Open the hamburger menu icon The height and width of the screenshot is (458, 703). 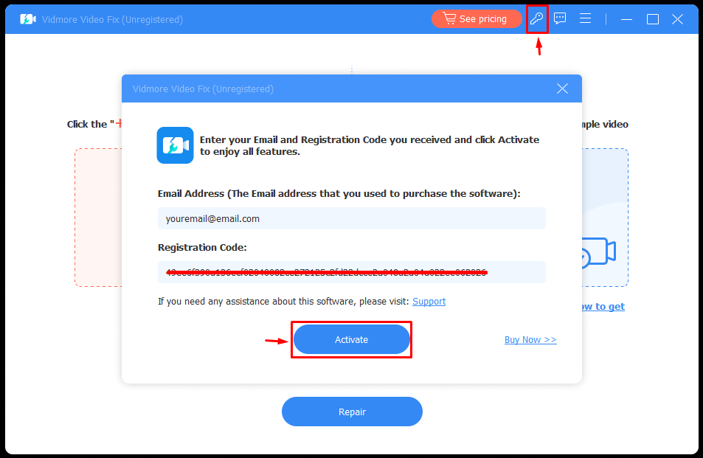[585, 18]
